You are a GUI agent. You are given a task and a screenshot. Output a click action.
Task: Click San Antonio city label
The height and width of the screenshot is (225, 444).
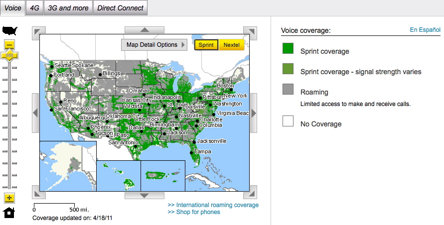point(123,143)
